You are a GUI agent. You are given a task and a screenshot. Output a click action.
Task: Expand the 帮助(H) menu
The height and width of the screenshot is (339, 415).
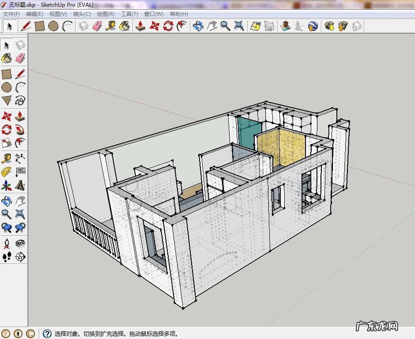[179, 14]
